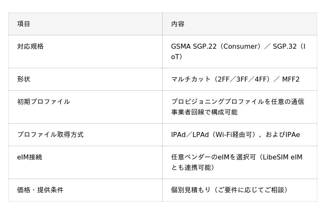Select the プロファイル取得方式 row label
Image resolution: width=333 pixels, height=214 pixels.
[50, 134]
